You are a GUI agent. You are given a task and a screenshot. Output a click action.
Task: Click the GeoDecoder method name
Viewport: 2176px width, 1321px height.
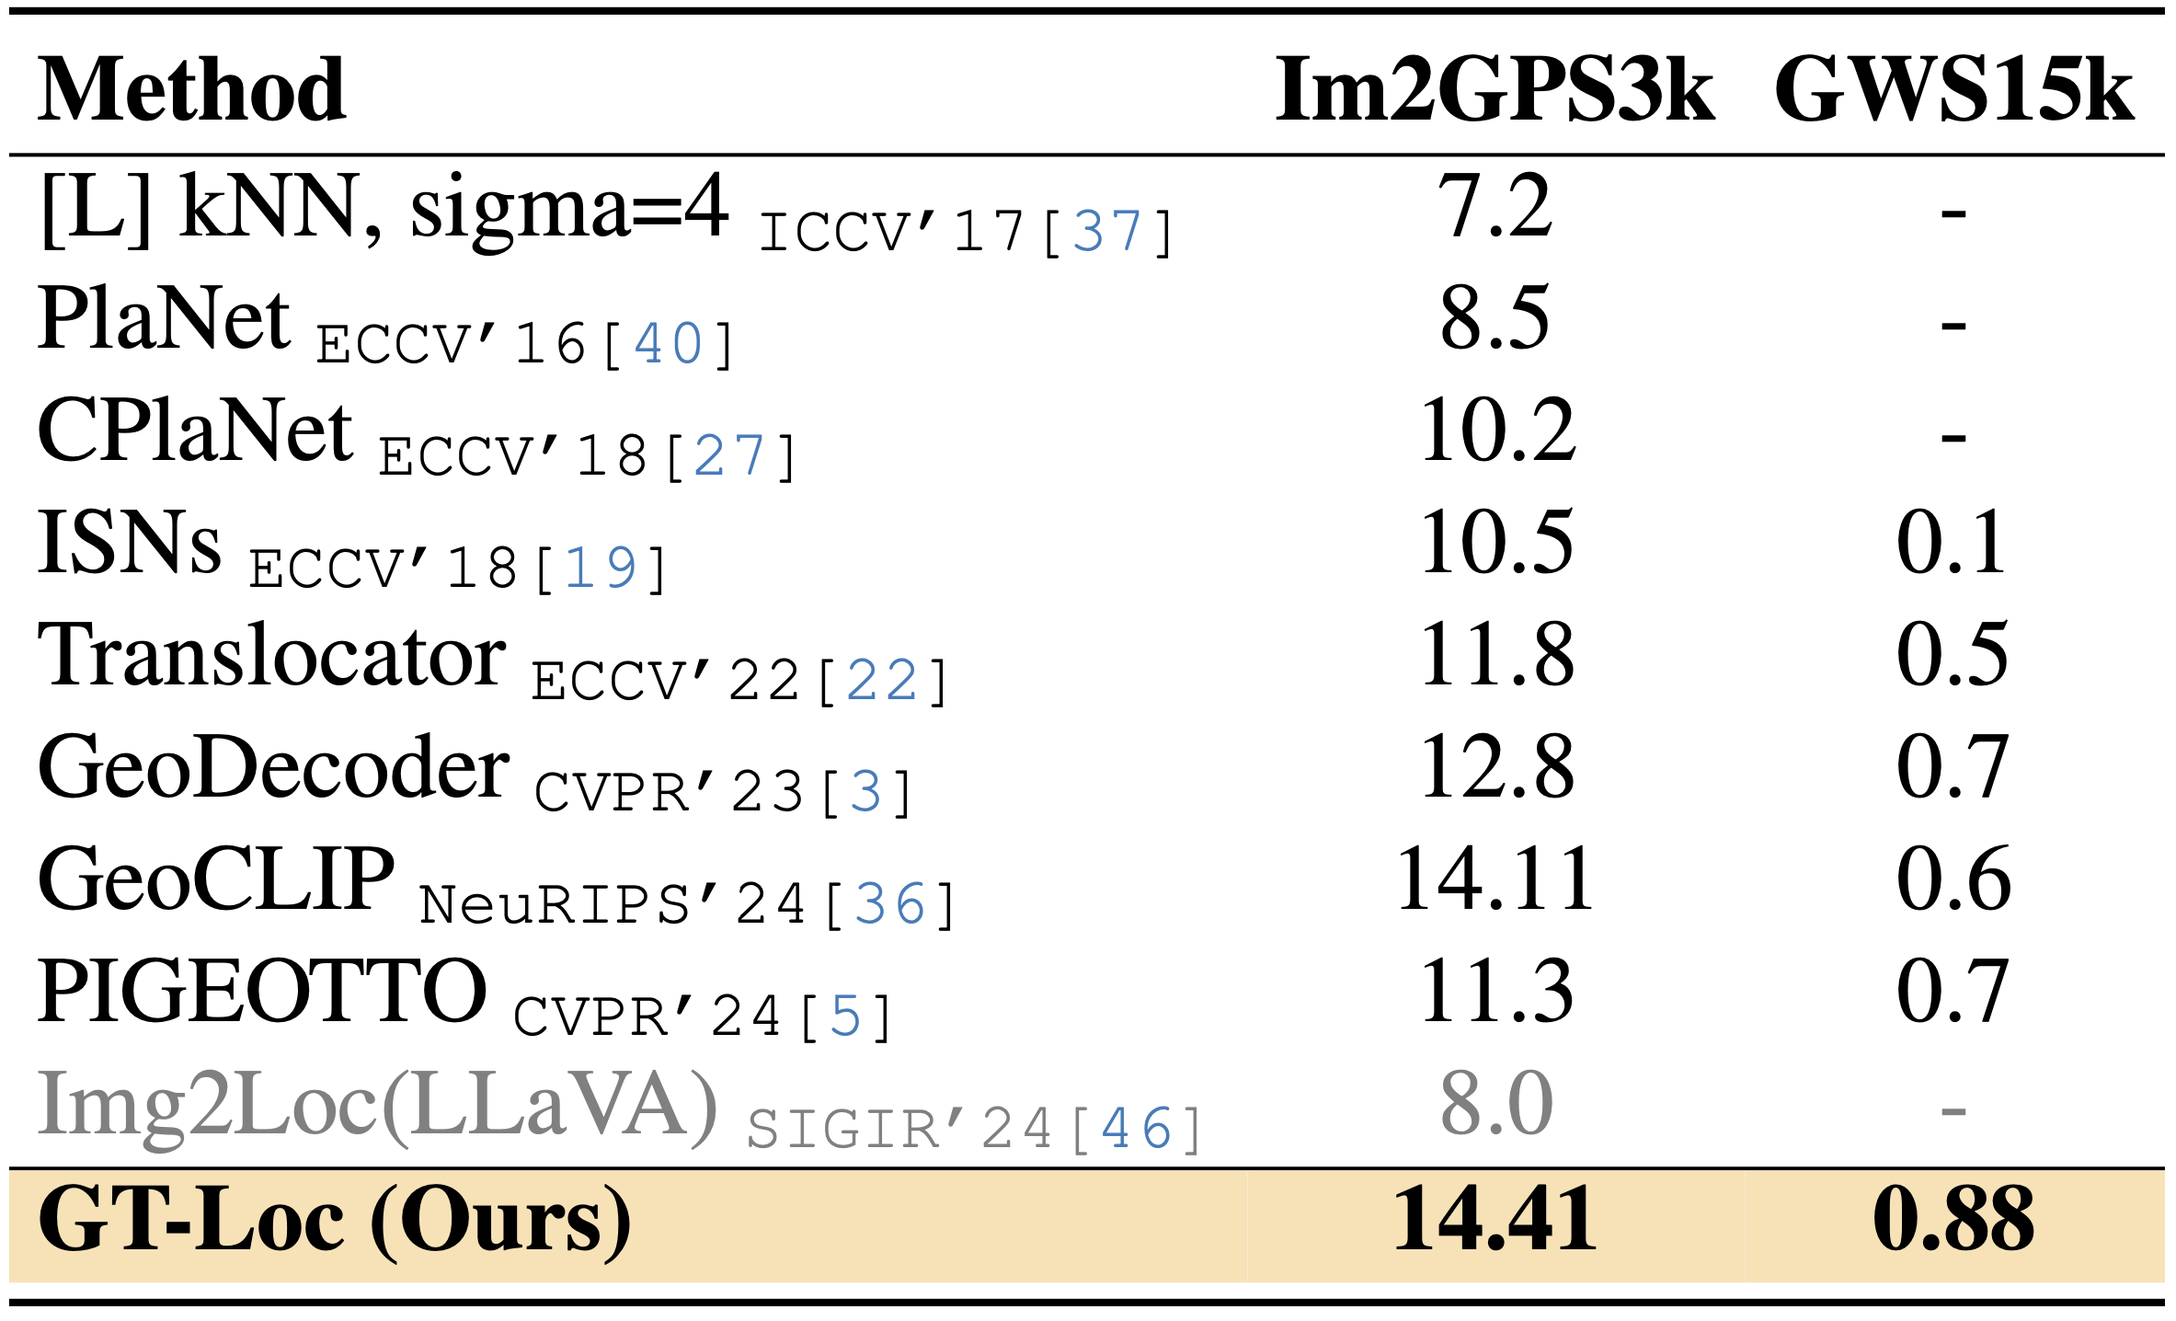[x=273, y=767]
